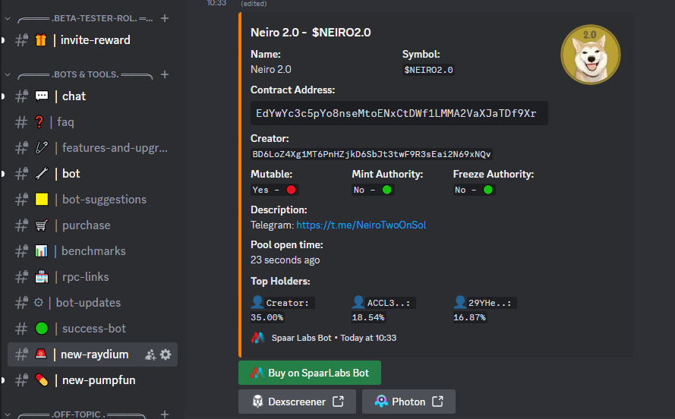Select the contract address code block
The width and height of the screenshot is (675, 419).
(399, 113)
